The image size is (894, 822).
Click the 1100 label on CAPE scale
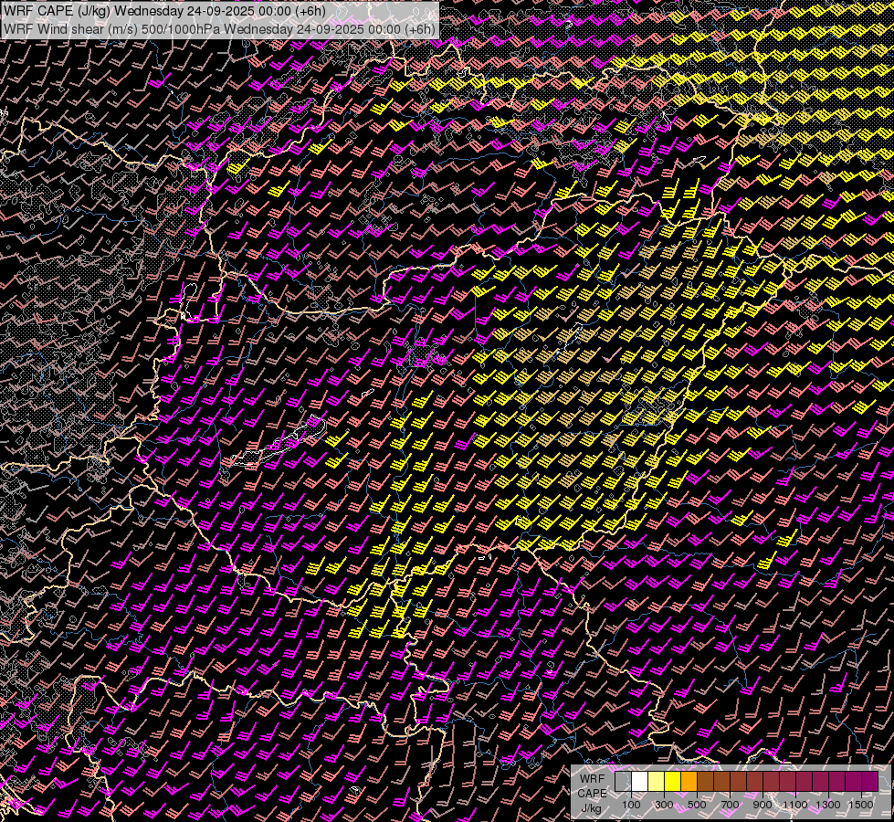tap(795, 805)
